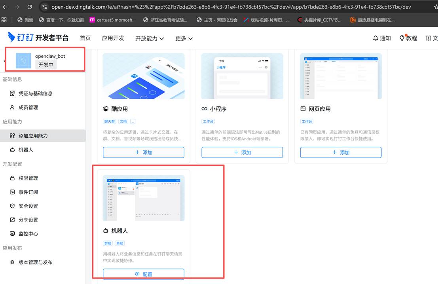
Task: Click 配置 on the 机器人 card
Action: tap(144, 274)
